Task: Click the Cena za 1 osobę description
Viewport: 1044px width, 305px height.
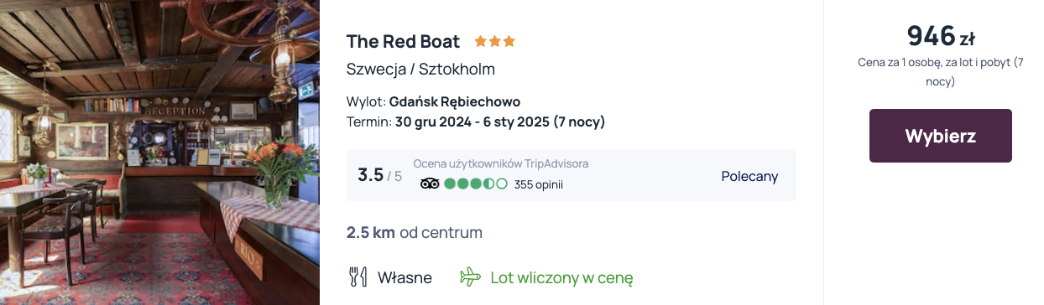Action: (x=940, y=72)
